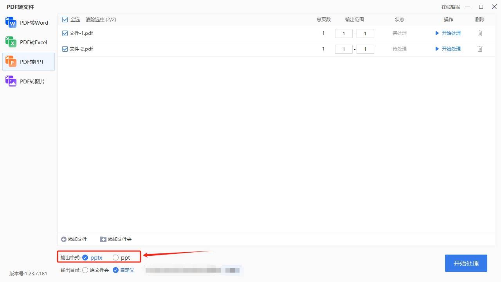Uncheck the 文件-1.pdf checkbox
Screen dimensions: 501x282
pyautogui.click(x=65, y=33)
